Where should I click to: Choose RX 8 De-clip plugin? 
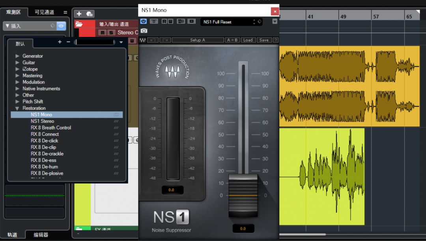coord(67,147)
